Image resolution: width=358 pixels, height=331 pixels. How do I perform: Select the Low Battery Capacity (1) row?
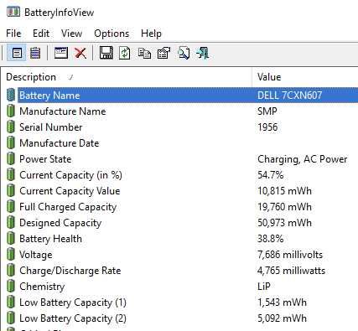[179, 303]
